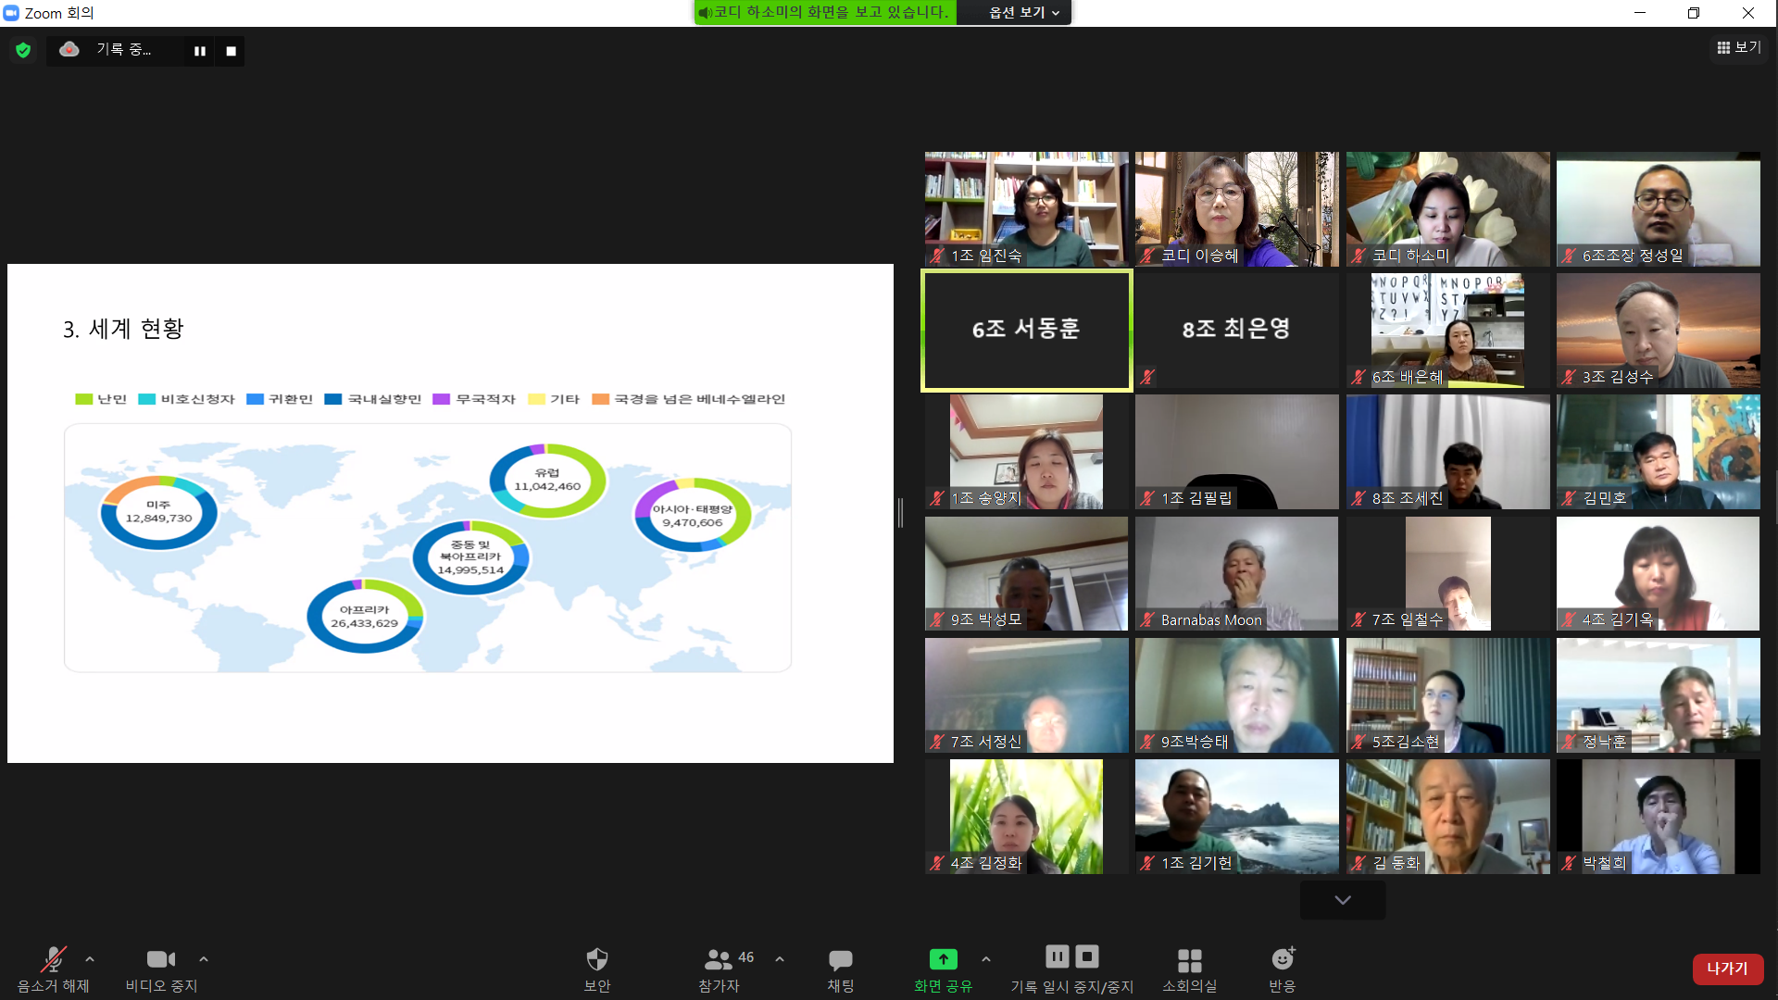The width and height of the screenshot is (1778, 1000).
Task: Expand video options arrow next to camera
Action: [x=204, y=959]
